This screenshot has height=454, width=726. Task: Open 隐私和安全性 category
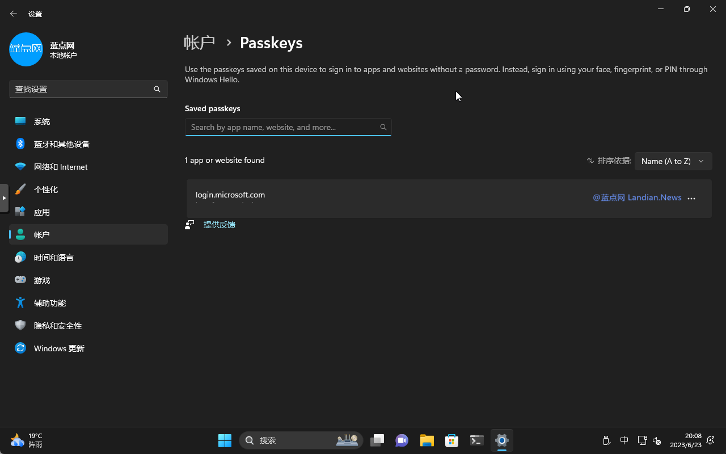coord(88,326)
